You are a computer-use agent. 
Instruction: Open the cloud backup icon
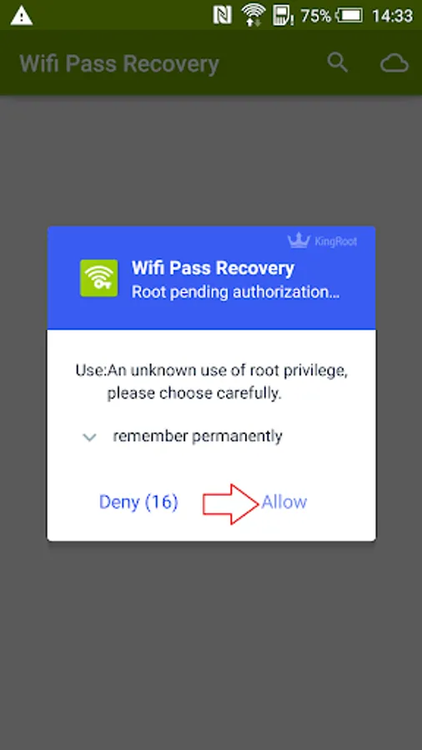(394, 63)
